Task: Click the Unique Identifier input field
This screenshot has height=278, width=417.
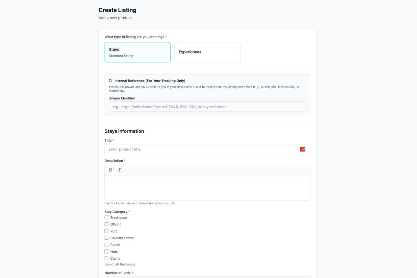Action: point(207,106)
